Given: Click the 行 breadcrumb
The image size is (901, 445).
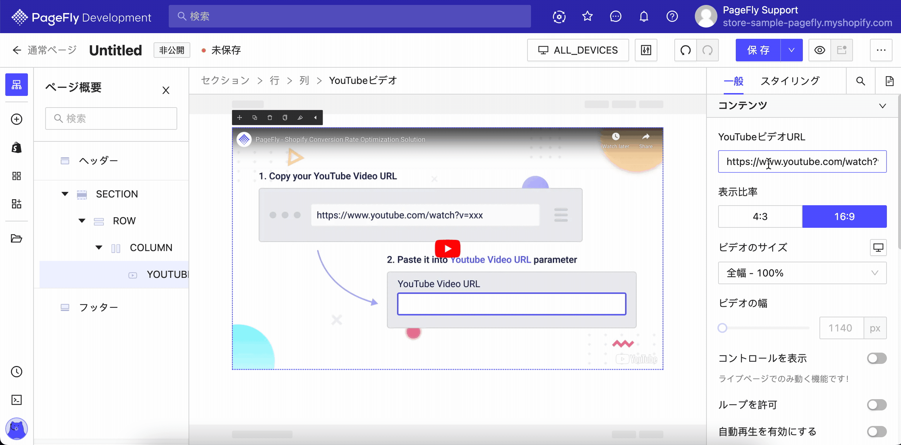Looking at the screenshot, I should point(275,80).
